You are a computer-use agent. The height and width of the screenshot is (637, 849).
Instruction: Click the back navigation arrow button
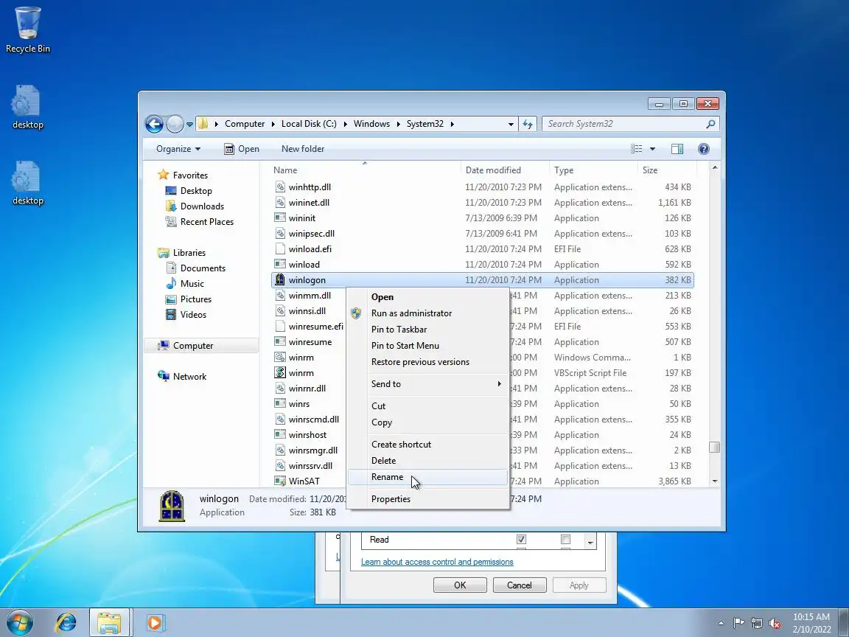154,124
